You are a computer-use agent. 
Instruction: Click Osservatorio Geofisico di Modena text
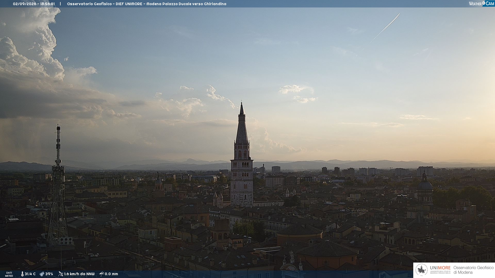pos(474,270)
